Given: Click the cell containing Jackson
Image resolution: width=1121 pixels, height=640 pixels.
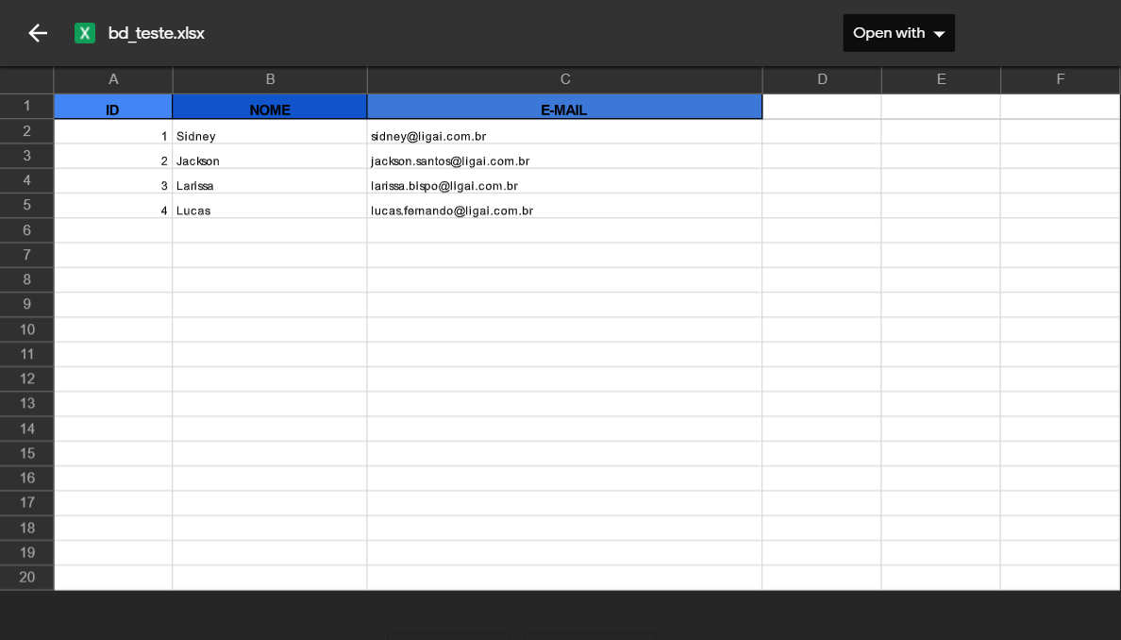Looking at the screenshot, I should pos(270,157).
